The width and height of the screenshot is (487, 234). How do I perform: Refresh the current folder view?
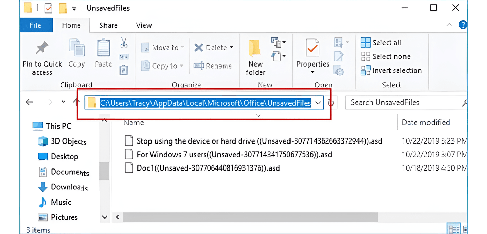pyautogui.click(x=331, y=103)
